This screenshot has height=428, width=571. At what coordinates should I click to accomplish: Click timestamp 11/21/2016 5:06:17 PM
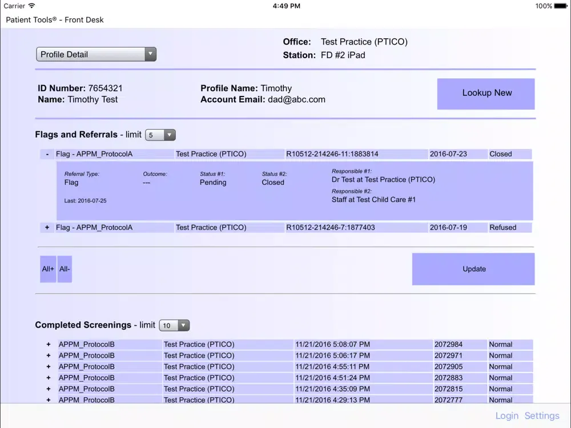332,356
